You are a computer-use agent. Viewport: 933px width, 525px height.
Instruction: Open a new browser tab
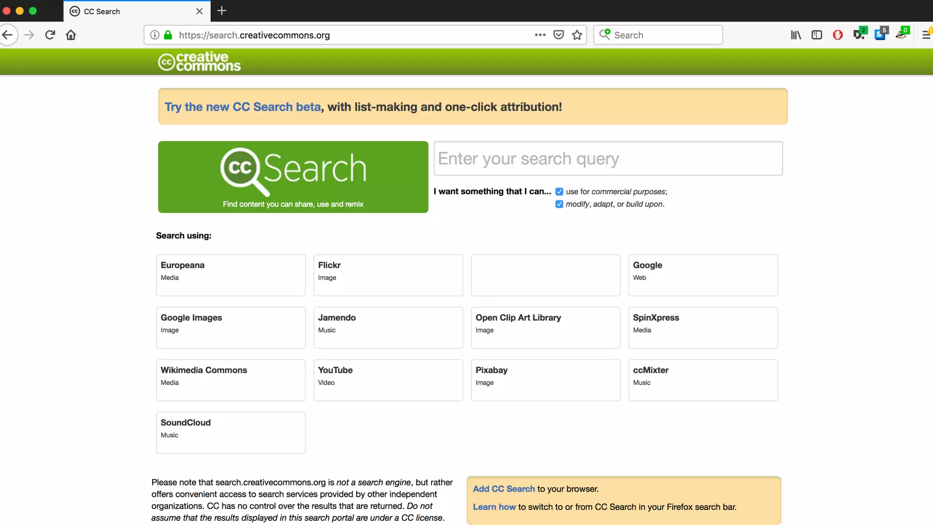tap(222, 11)
